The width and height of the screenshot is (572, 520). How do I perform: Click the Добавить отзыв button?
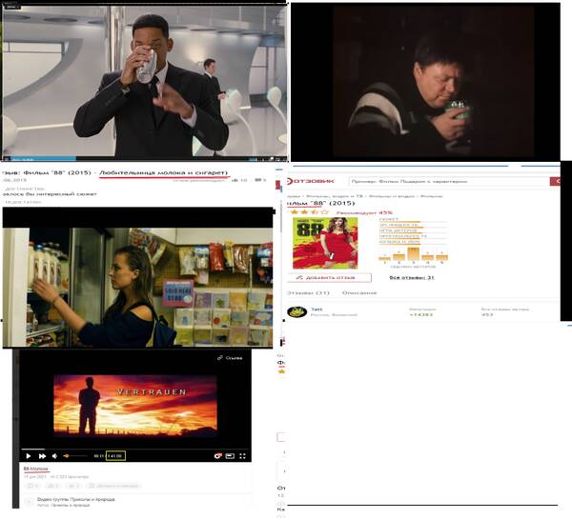(330, 278)
